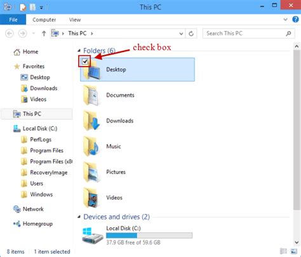301x257 pixels.
Task: Click the Home icon in navigation pane
Action: tap(17, 52)
